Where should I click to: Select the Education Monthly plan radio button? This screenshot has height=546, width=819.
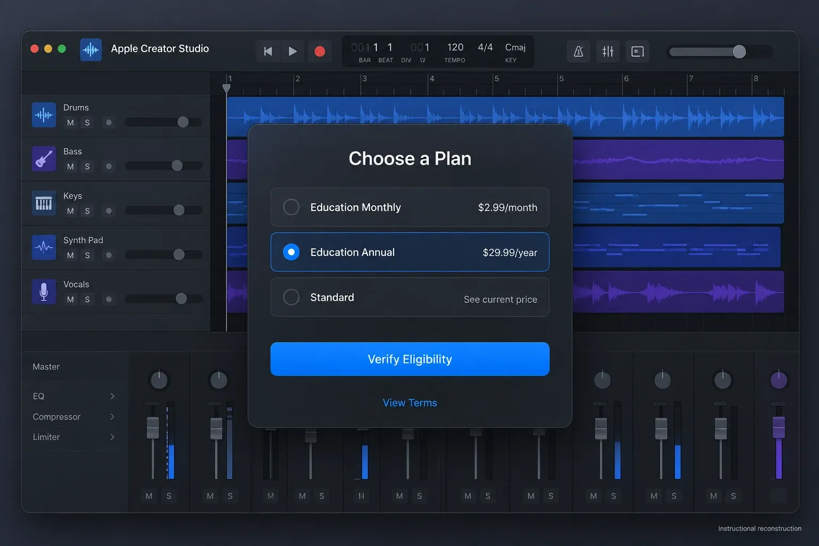(x=291, y=207)
